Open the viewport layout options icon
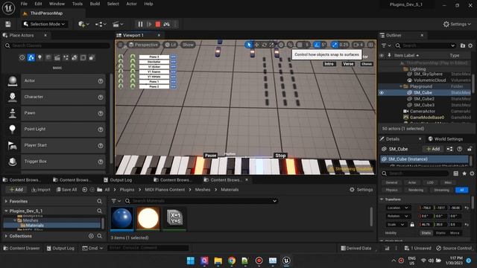 click(371, 45)
